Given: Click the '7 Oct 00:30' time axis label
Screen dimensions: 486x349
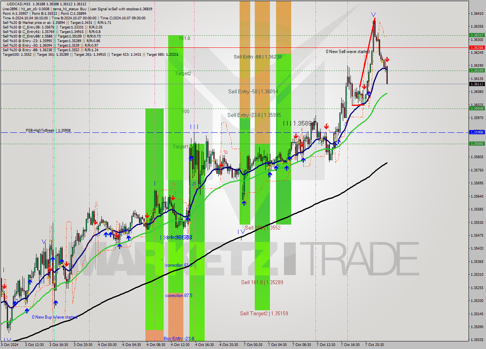Looking at the screenshot, I should tap(253, 345).
